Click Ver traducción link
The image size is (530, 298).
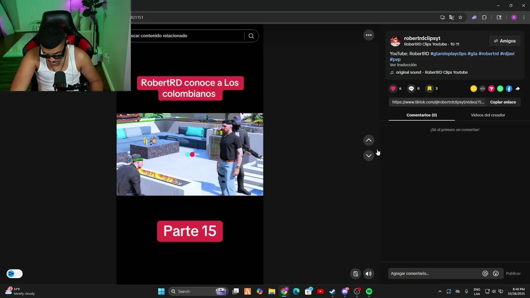click(x=403, y=65)
